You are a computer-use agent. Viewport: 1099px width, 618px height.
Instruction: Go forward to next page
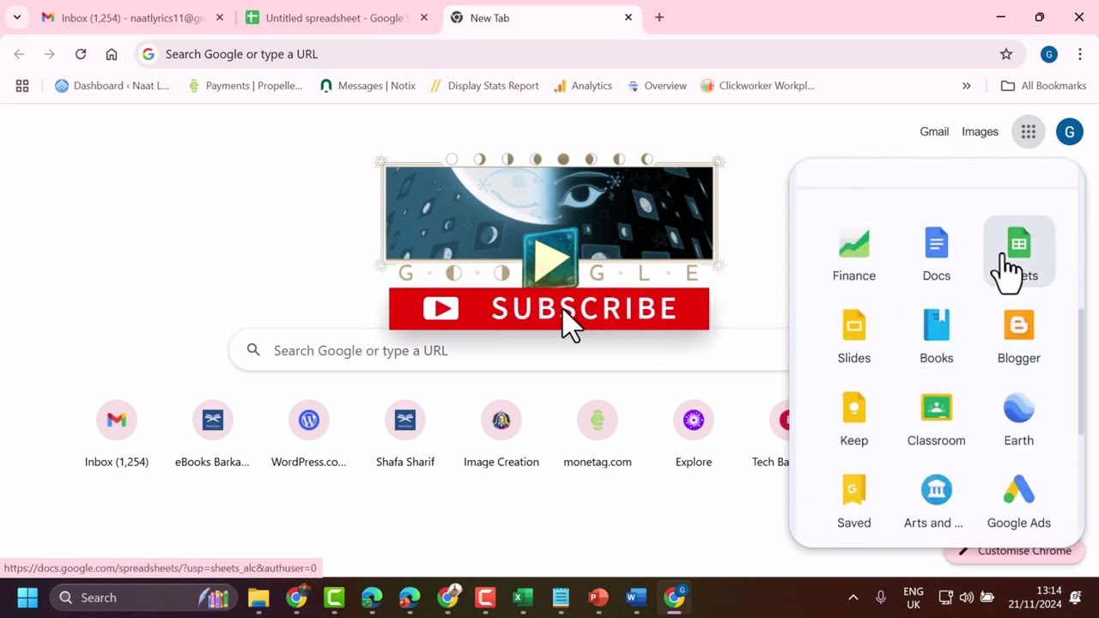[x=50, y=54]
